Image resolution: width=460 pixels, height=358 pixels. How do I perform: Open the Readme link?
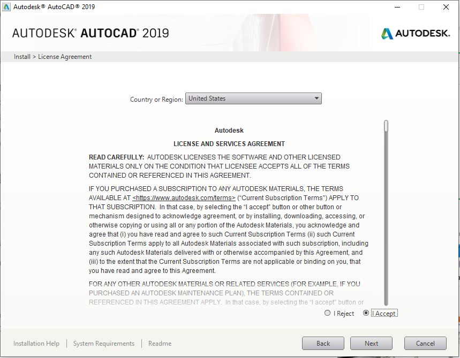click(x=160, y=344)
